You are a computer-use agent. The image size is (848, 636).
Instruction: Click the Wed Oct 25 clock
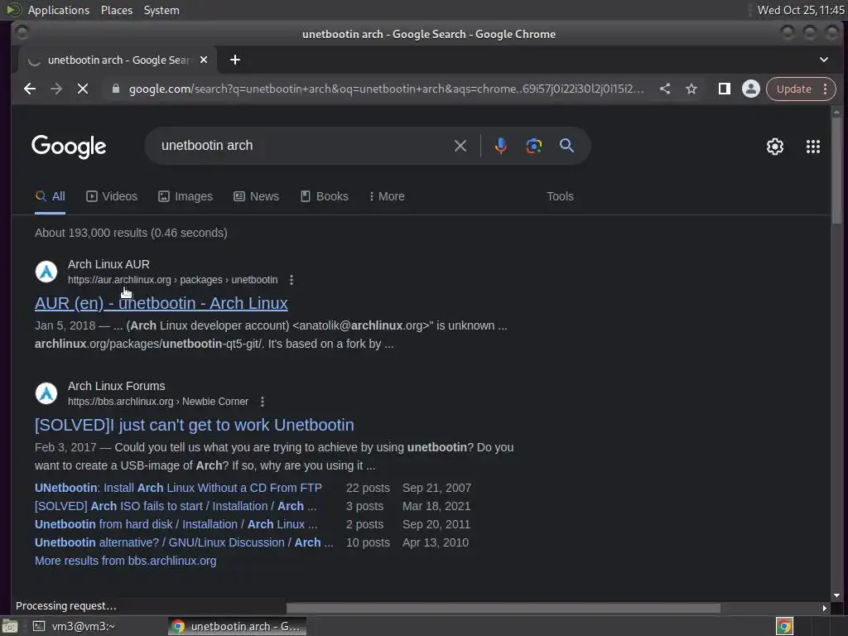(x=801, y=10)
